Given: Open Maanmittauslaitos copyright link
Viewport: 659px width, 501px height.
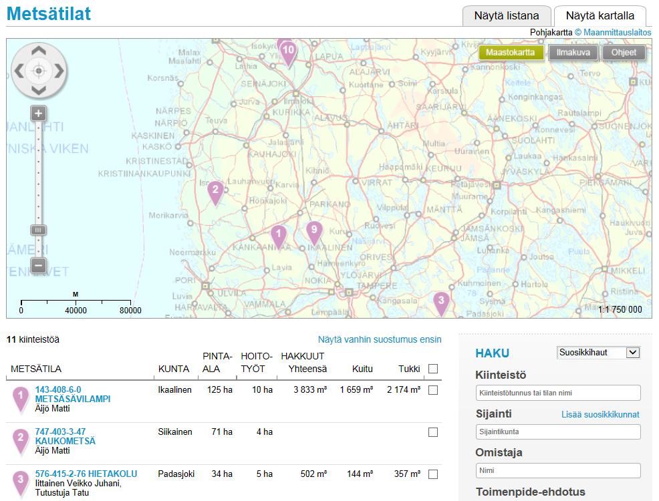Looking at the screenshot, I should (x=613, y=32).
